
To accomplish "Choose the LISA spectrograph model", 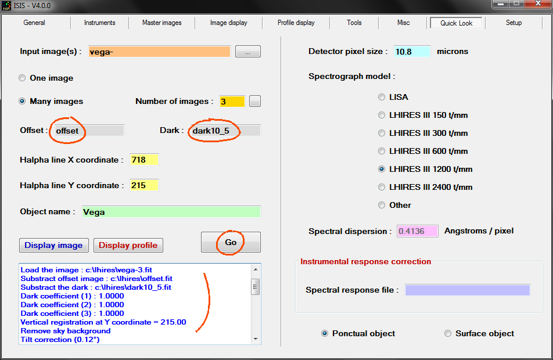I will (x=382, y=97).
